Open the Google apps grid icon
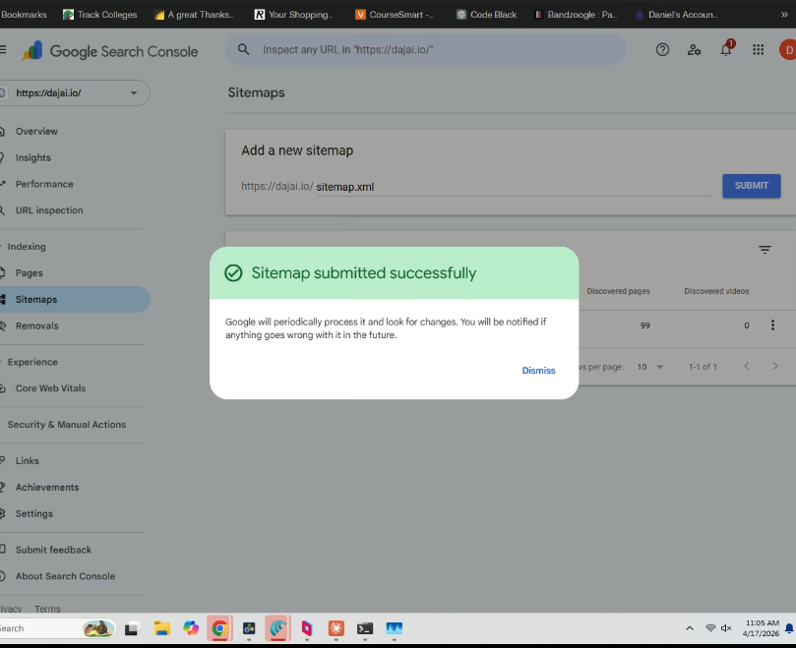796x648 pixels. 758,50
